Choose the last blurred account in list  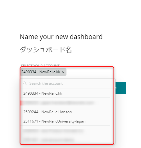pos(65,140)
